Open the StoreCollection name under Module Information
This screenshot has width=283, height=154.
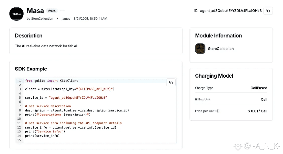pyautogui.click(x=221, y=49)
